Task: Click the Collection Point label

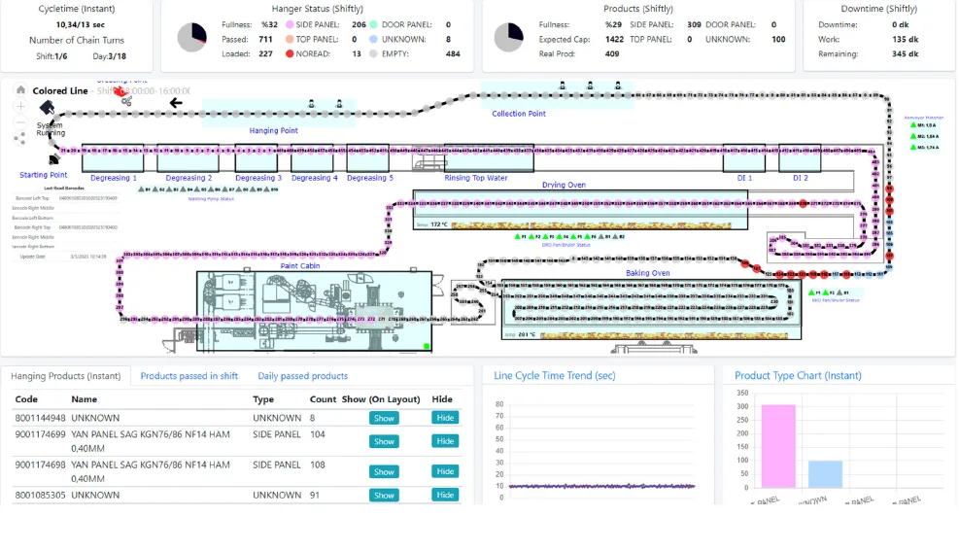Action: tap(519, 114)
